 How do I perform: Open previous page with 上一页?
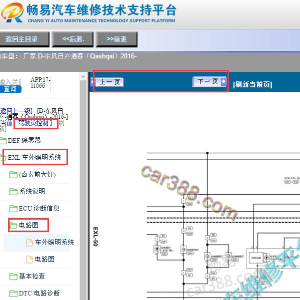click(107, 82)
